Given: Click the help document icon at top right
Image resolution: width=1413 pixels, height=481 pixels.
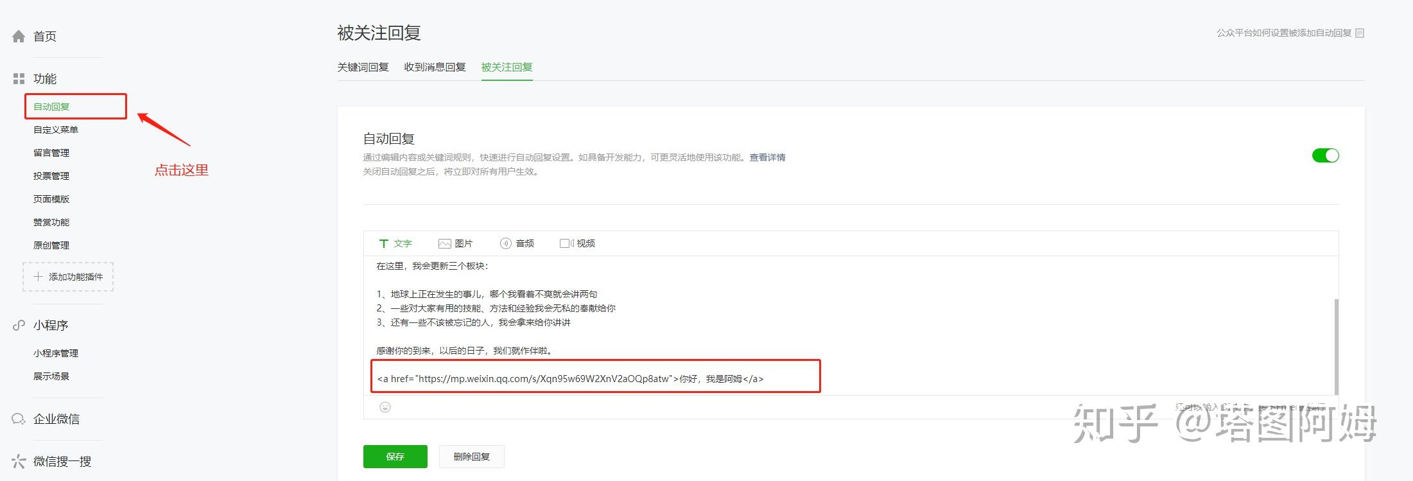Looking at the screenshot, I should click(1360, 33).
